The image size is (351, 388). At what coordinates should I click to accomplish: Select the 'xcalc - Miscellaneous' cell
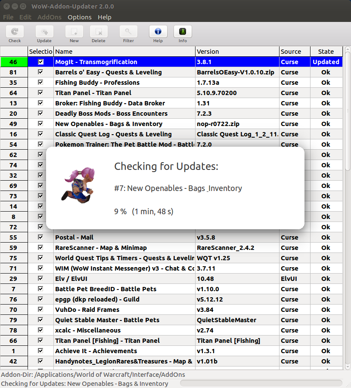pos(124,330)
